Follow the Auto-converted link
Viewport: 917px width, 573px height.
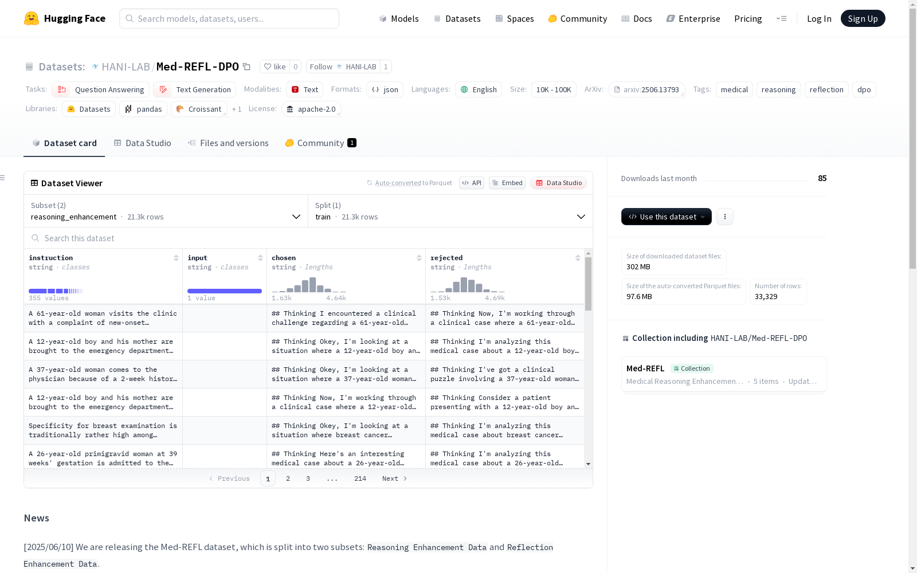pyautogui.click(x=398, y=183)
